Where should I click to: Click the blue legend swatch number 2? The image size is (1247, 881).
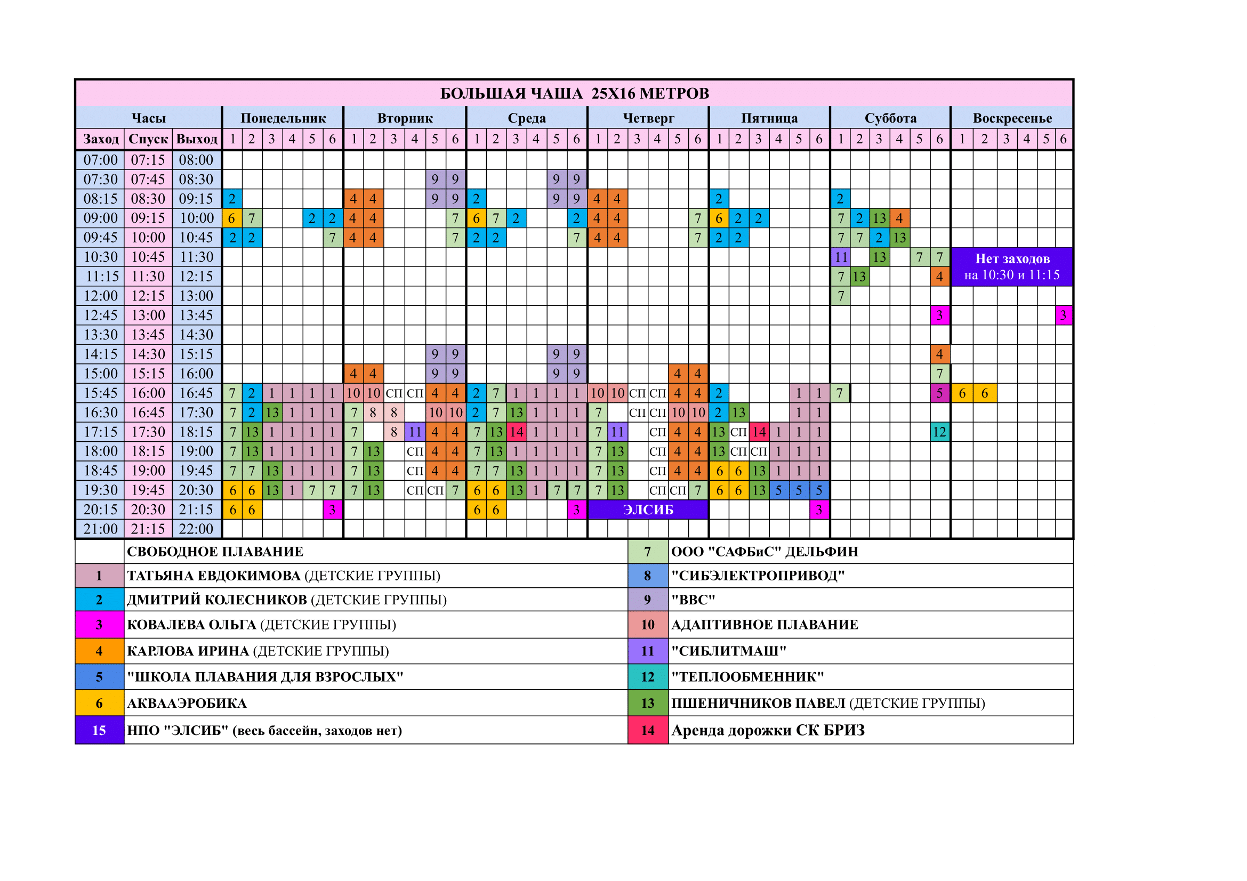click(x=99, y=599)
